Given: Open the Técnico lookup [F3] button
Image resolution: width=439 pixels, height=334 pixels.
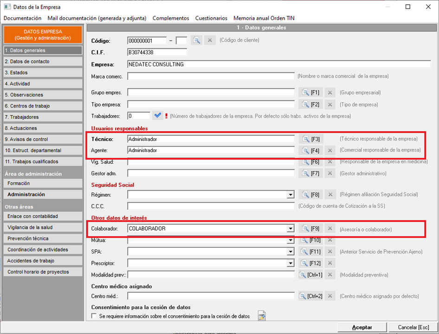Looking at the screenshot, I should pos(310,139).
